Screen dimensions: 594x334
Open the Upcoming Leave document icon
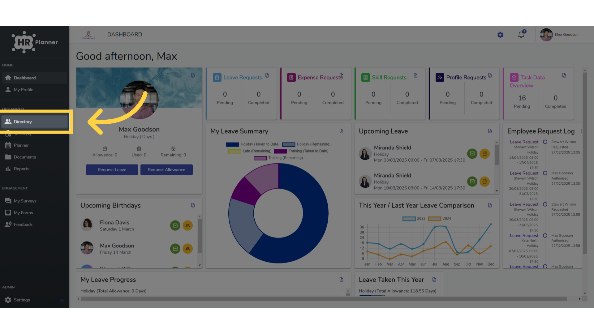(x=490, y=131)
